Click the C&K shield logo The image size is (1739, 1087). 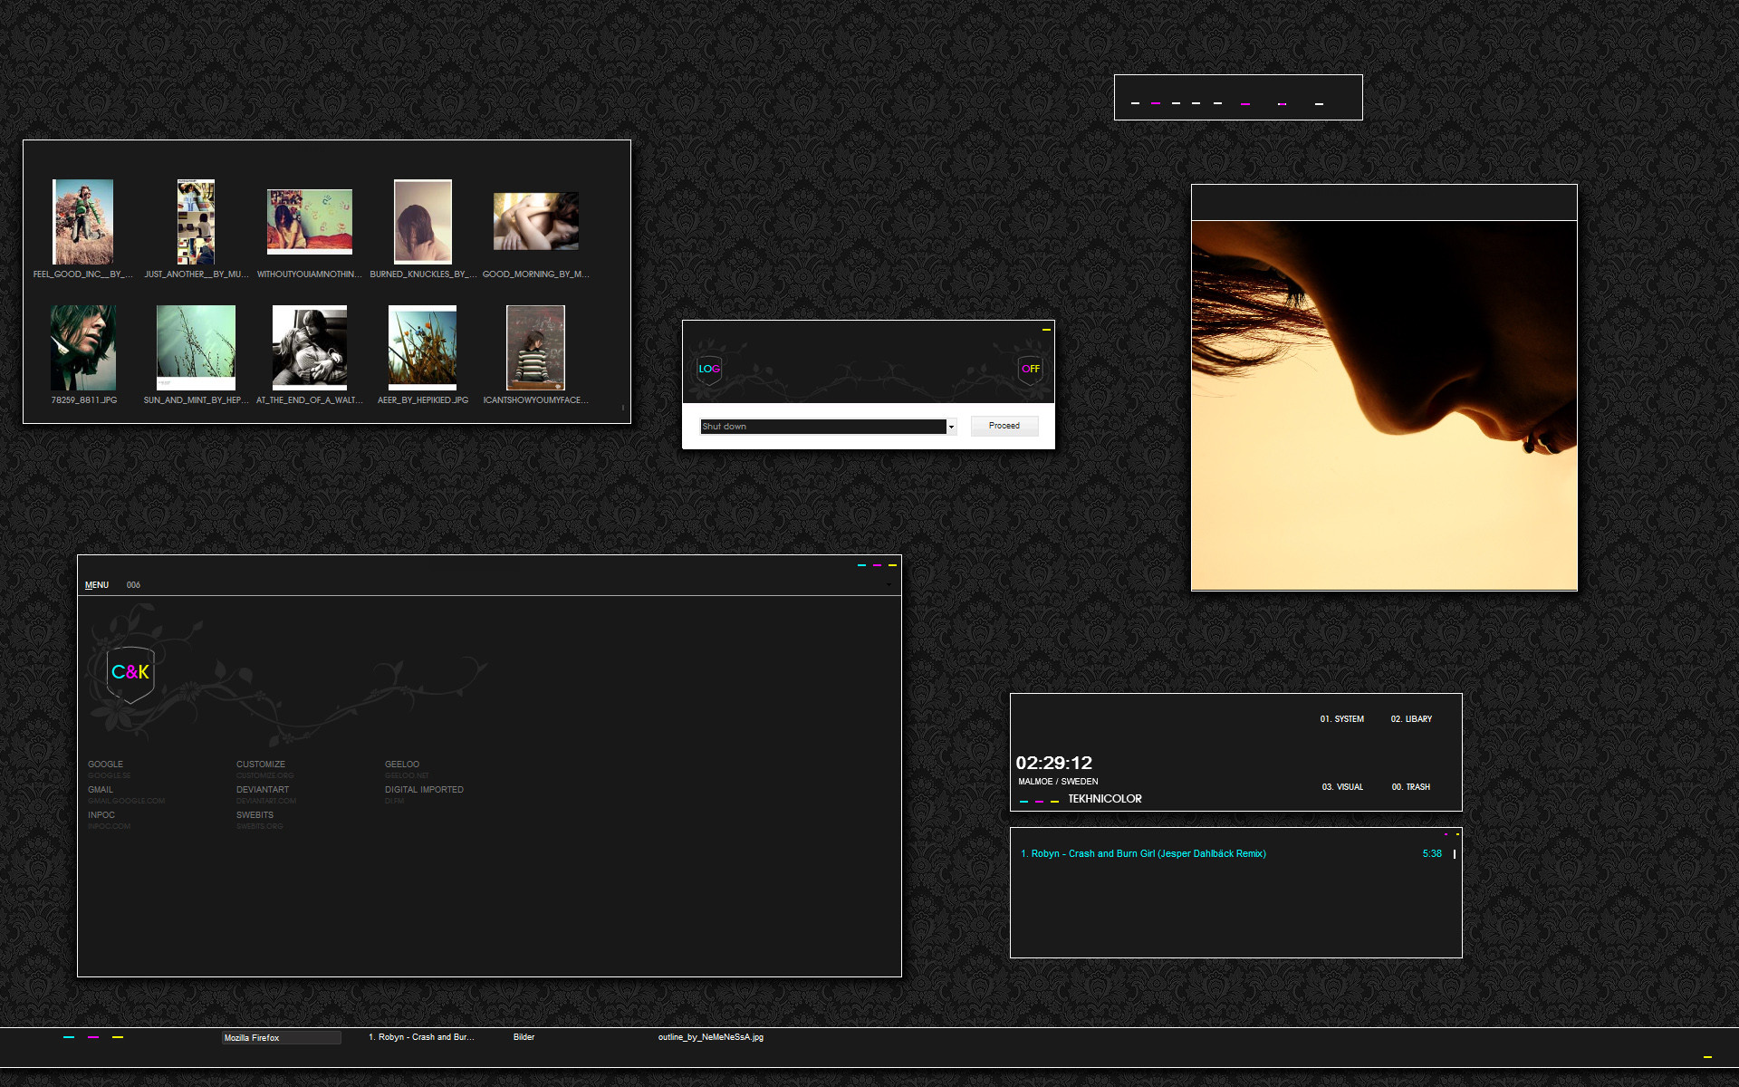click(130, 673)
